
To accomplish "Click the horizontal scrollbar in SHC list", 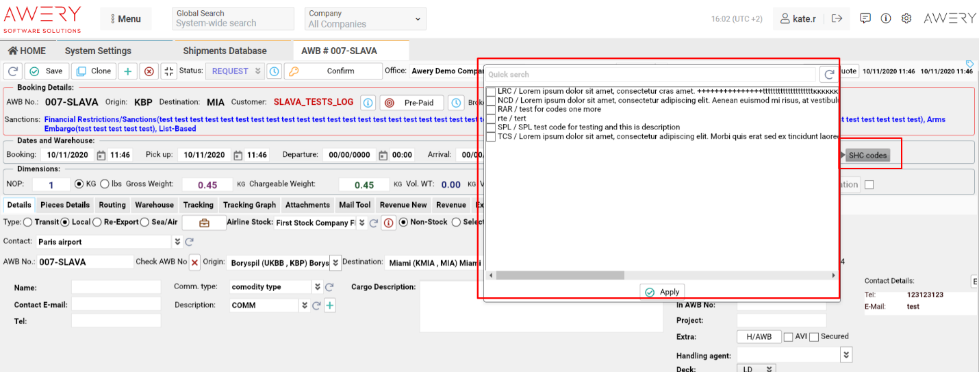I will point(560,275).
